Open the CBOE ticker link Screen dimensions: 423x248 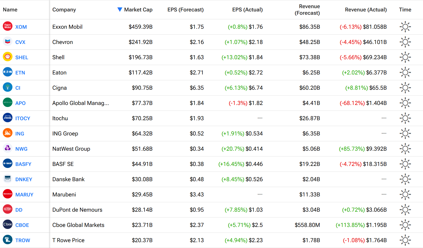(x=22, y=225)
